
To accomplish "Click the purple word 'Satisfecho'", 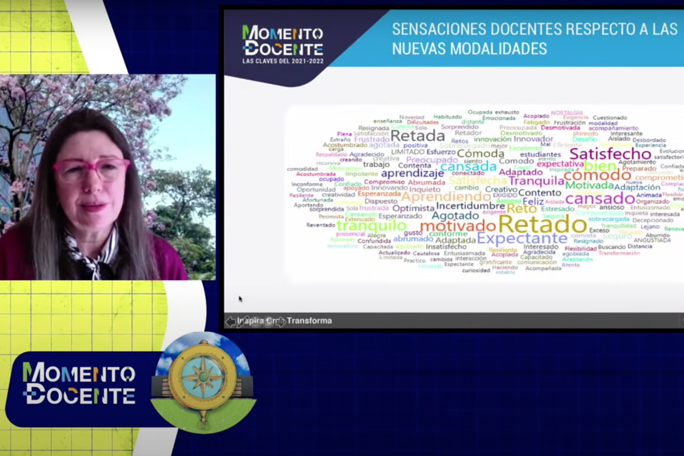I will click(x=610, y=154).
